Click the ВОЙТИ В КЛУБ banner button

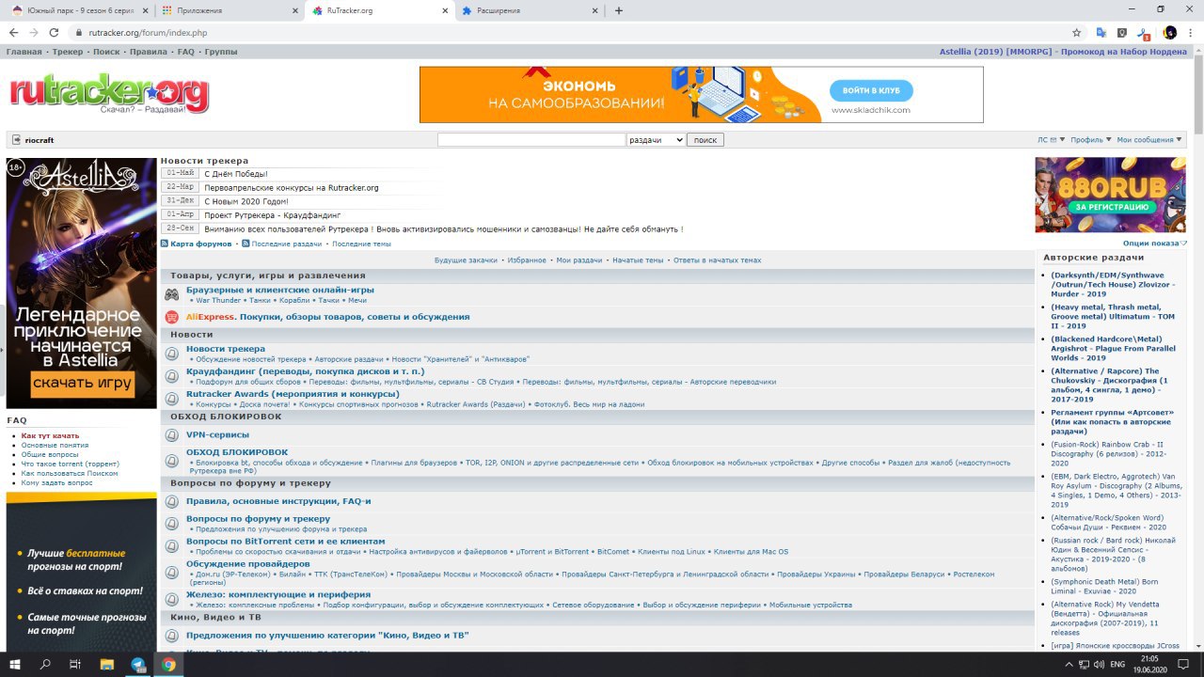pos(871,90)
